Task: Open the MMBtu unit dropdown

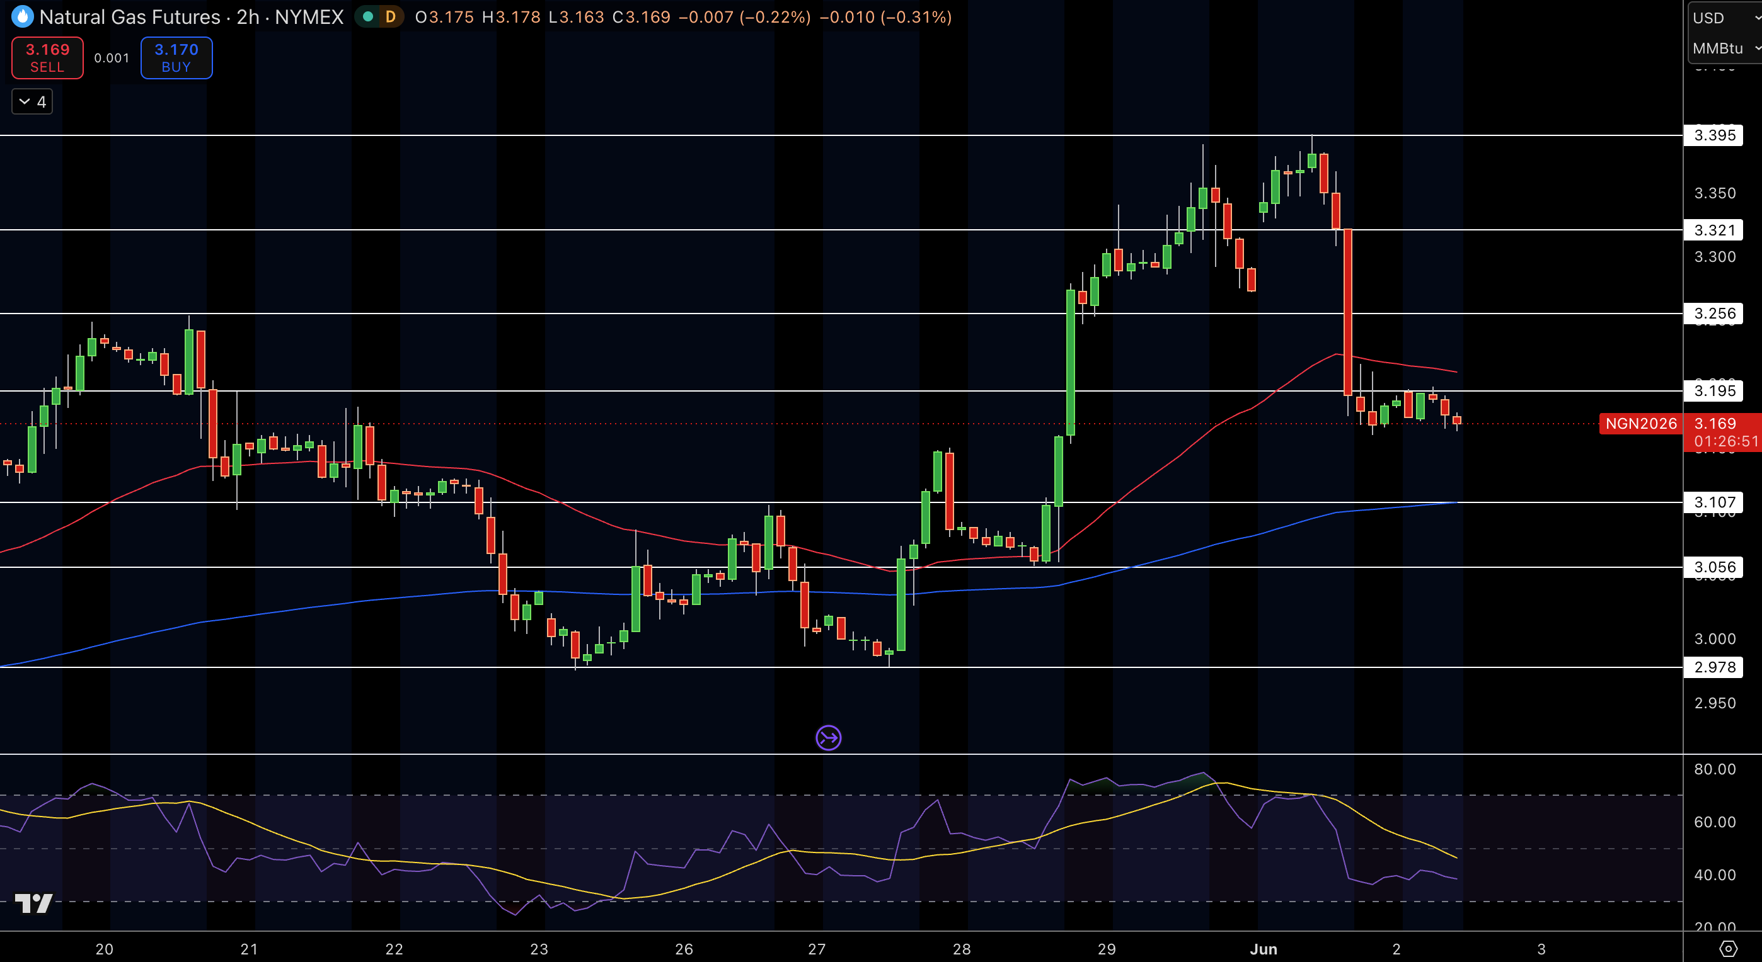Action: [x=1725, y=48]
